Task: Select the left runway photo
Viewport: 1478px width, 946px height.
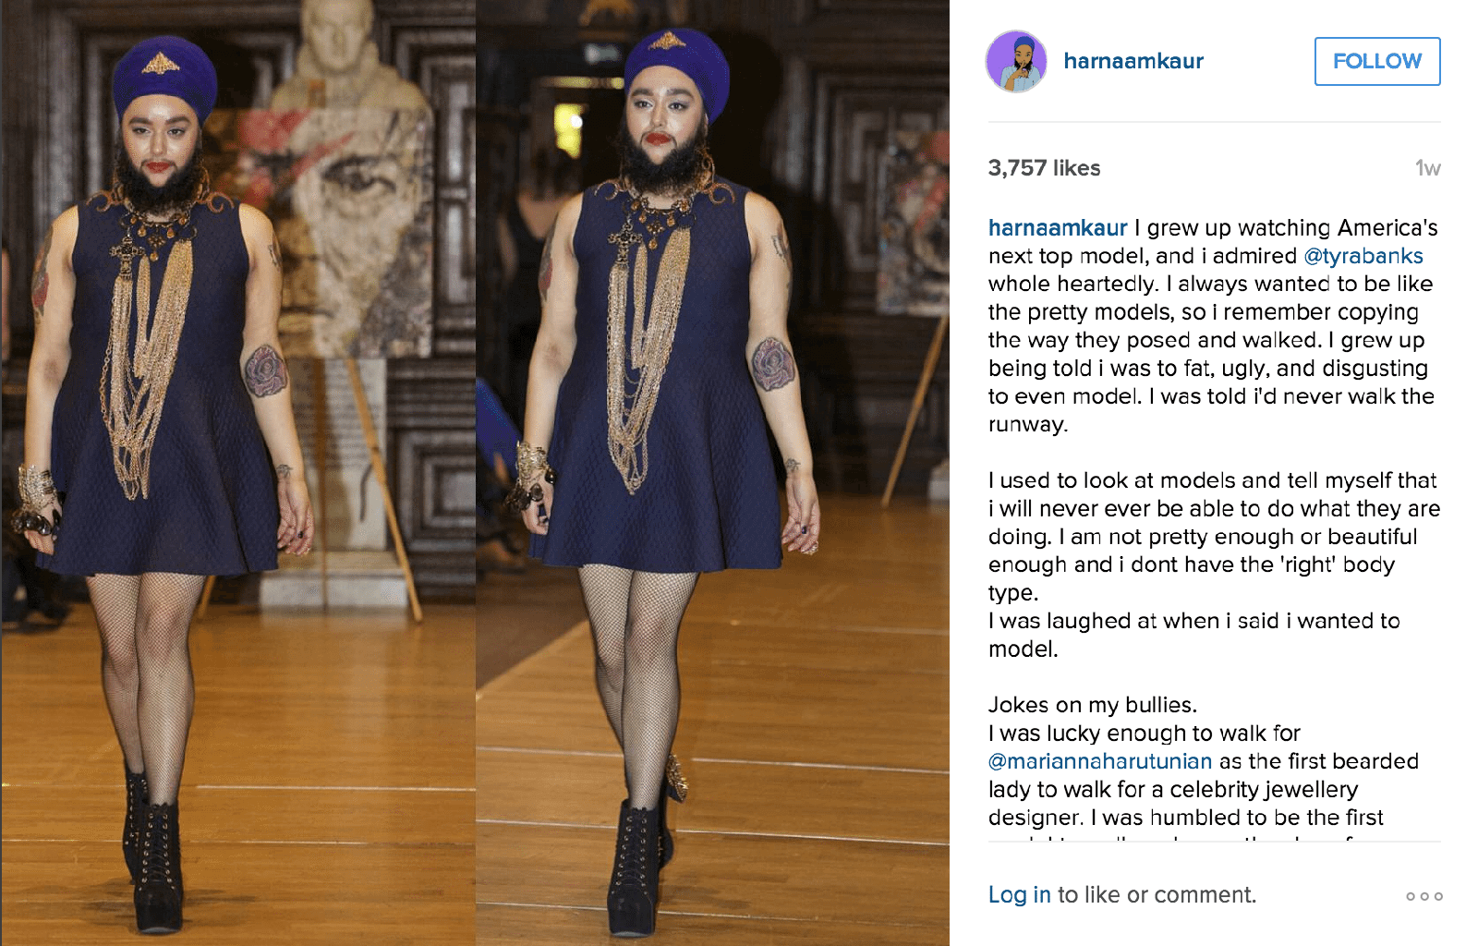Action: click(238, 473)
